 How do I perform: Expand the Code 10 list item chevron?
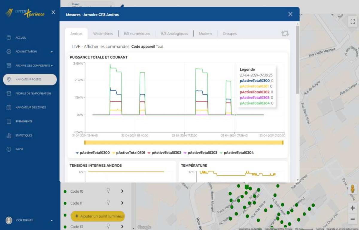coord(122,191)
